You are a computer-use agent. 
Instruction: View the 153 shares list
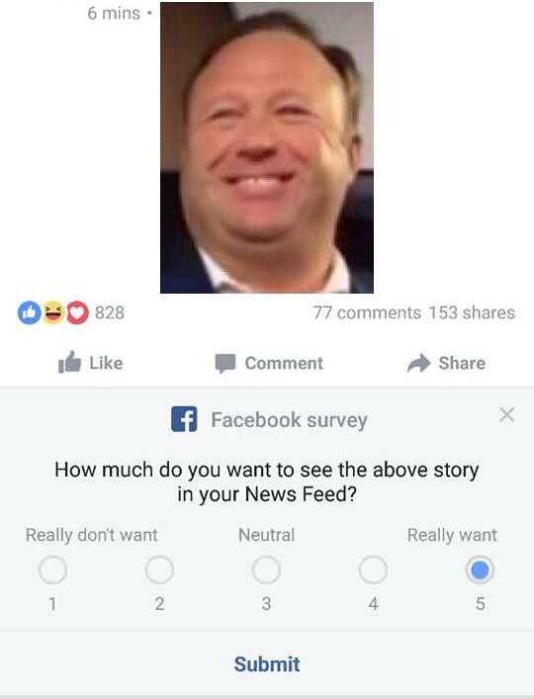[472, 312]
